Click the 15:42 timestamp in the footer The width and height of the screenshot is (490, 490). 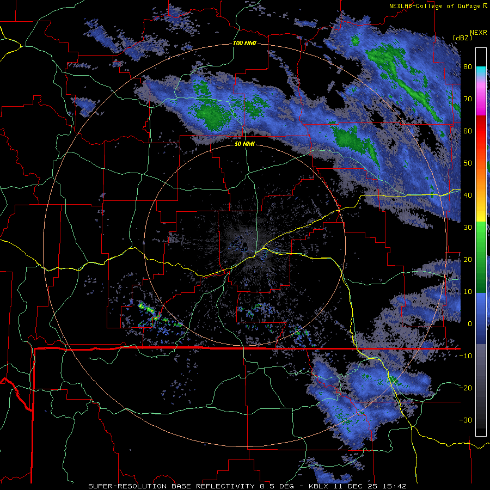click(396, 486)
